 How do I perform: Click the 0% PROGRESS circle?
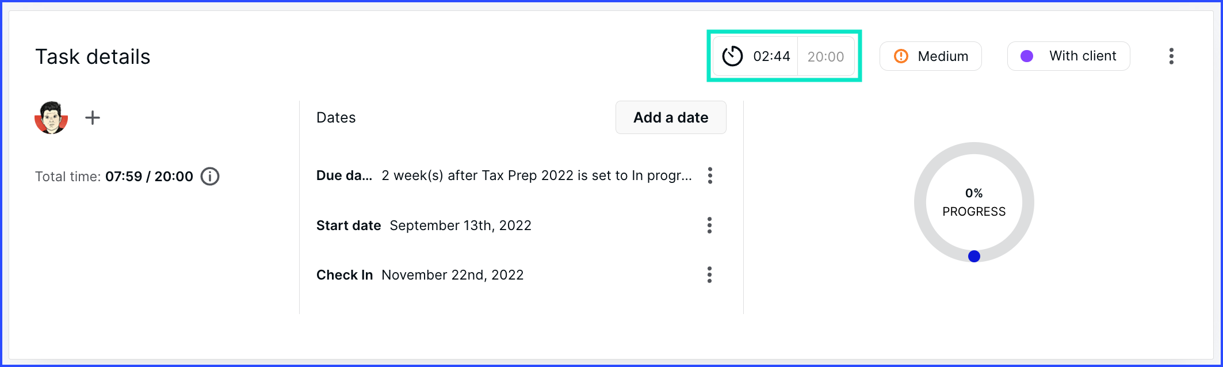[974, 202]
